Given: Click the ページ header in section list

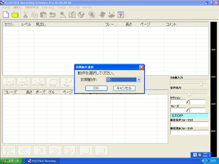Looking at the screenshot, I should click(x=151, y=24).
